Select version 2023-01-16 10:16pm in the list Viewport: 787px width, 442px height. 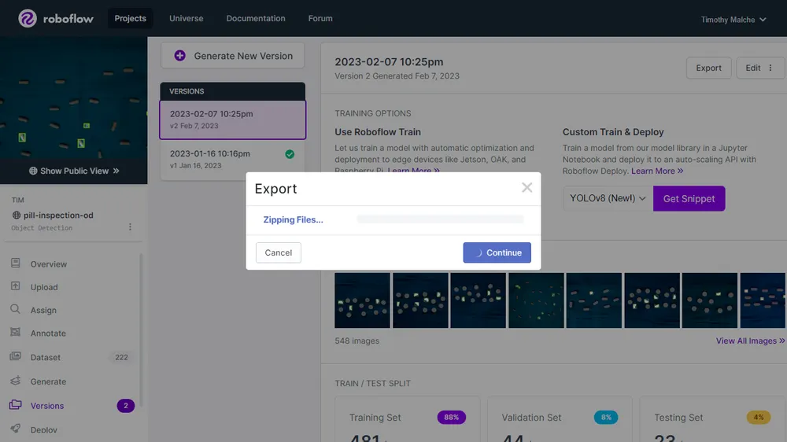click(x=232, y=159)
